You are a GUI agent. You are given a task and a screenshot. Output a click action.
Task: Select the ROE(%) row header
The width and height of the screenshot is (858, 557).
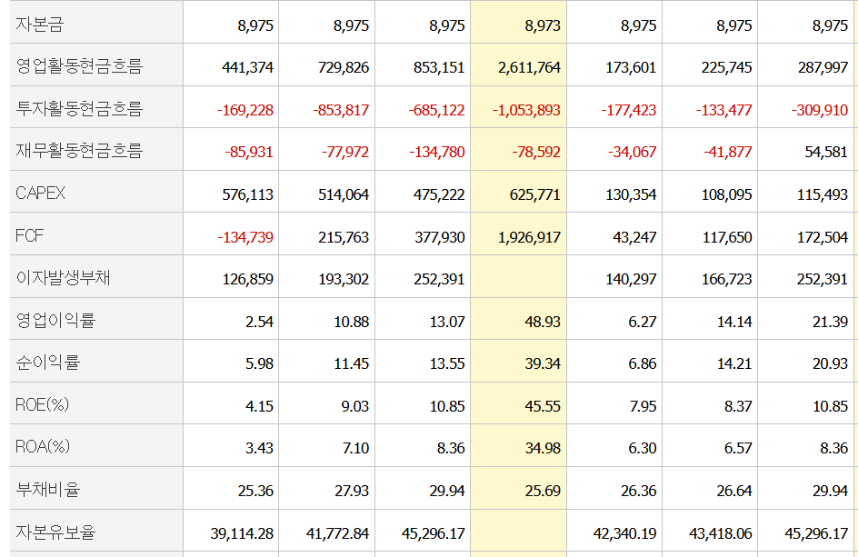(43, 405)
